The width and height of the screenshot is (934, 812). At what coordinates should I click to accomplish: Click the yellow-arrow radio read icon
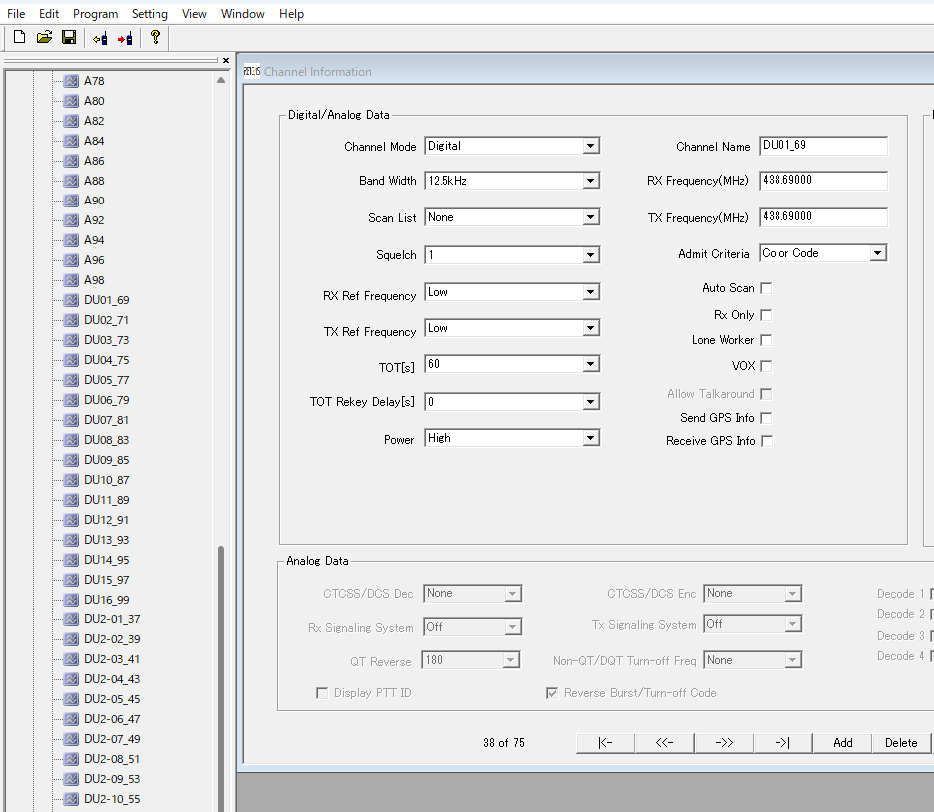coord(100,38)
